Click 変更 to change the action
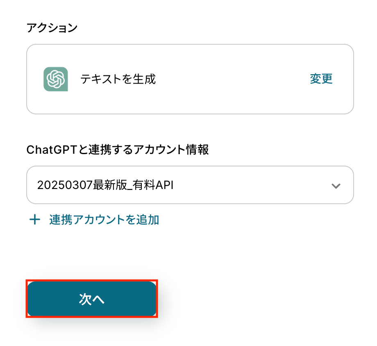Screen dimensions: 377x346 click(321, 79)
